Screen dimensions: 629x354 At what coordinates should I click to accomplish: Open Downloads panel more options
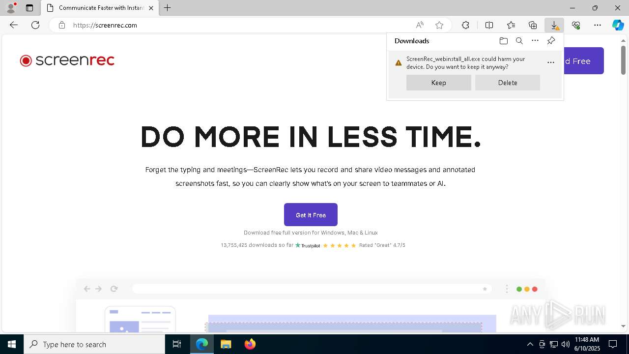535,41
